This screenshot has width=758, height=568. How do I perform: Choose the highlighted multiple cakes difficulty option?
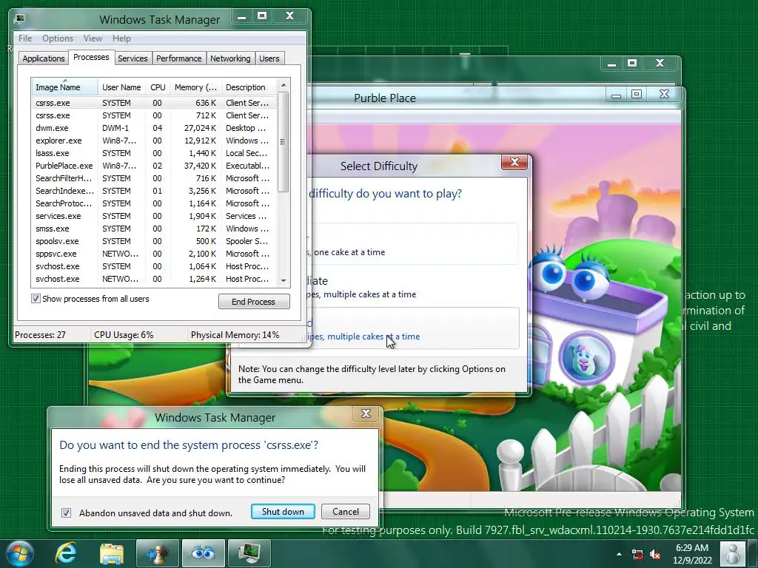pyautogui.click(x=415, y=328)
